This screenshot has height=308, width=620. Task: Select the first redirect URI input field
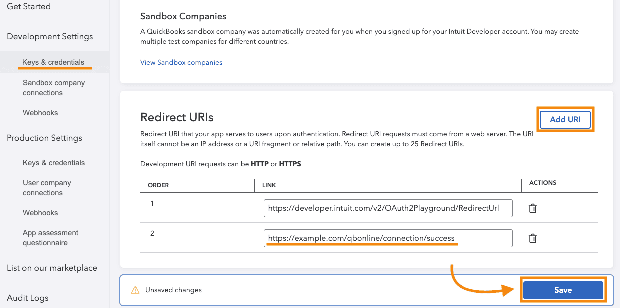pyautogui.click(x=388, y=208)
